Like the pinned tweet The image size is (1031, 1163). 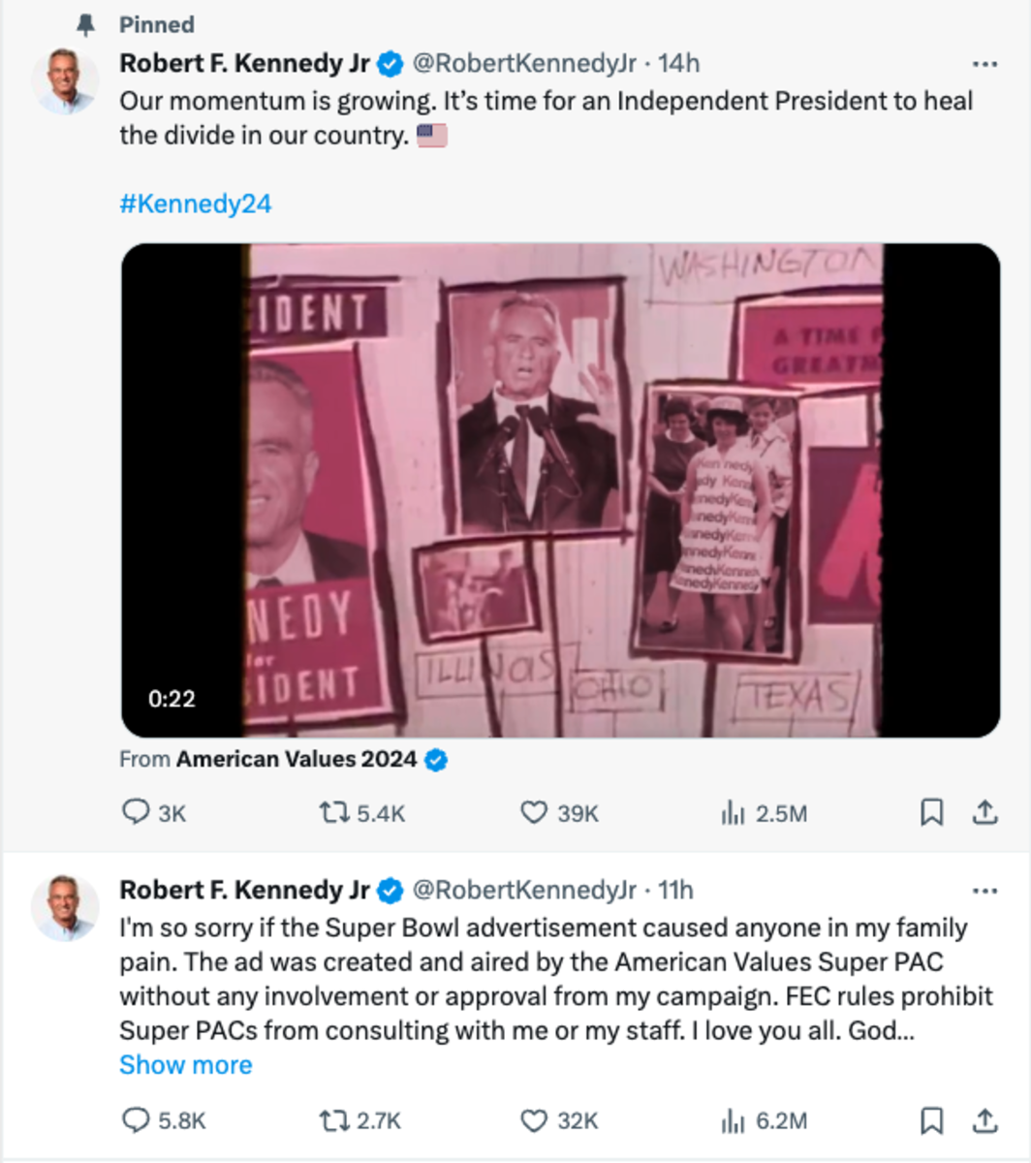(534, 814)
